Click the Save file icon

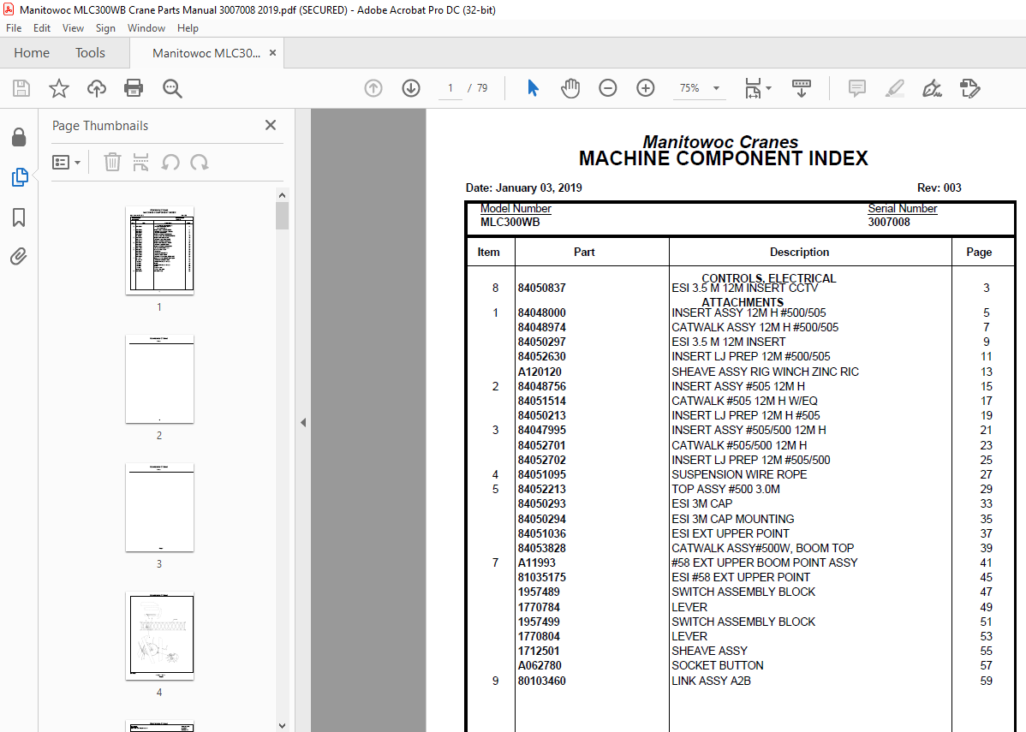coord(21,88)
